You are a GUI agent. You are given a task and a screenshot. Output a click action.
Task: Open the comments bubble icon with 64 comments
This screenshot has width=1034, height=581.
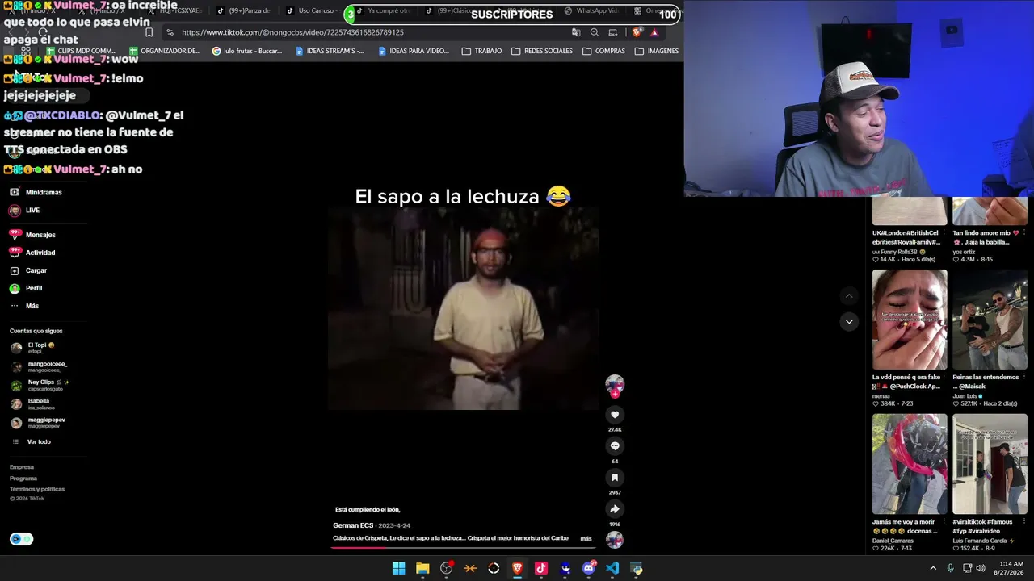pyautogui.click(x=615, y=446)
